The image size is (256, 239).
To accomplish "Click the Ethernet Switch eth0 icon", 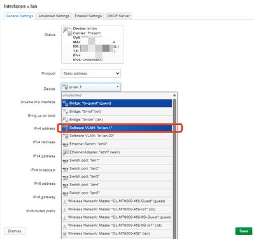I will click(x=66, y=144).
